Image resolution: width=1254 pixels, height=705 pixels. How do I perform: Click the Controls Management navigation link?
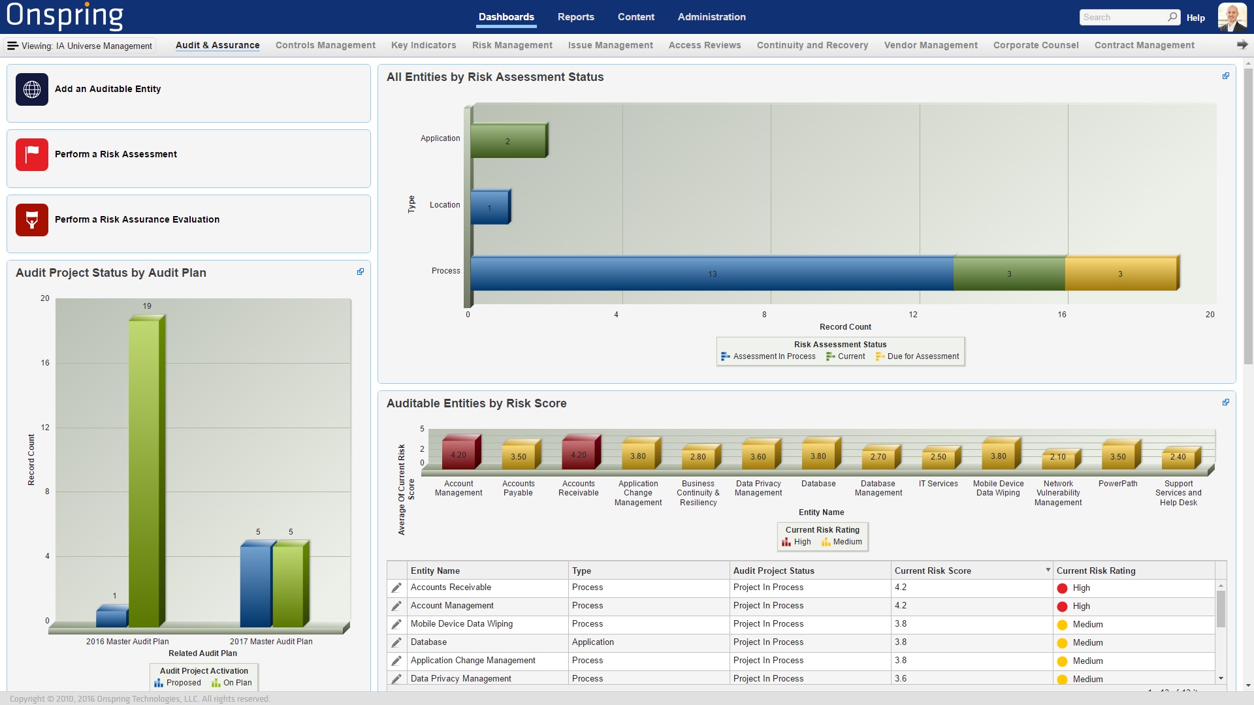[325, 45]
